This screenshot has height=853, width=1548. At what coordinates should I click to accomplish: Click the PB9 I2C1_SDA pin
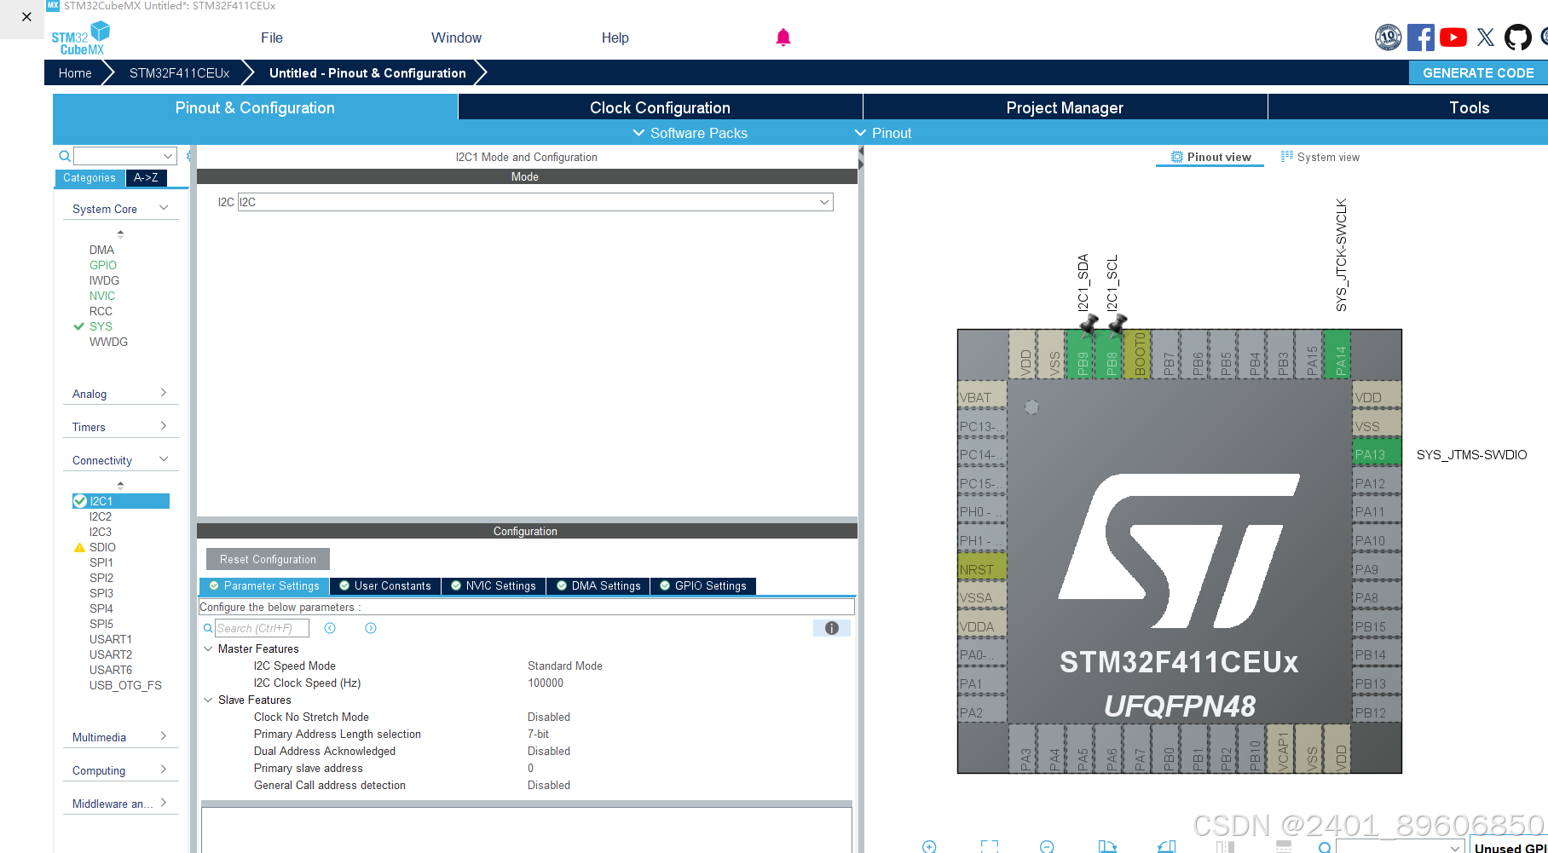point(1082,355)
